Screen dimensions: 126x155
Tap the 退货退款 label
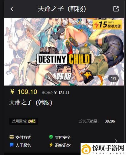pos(63,145)
